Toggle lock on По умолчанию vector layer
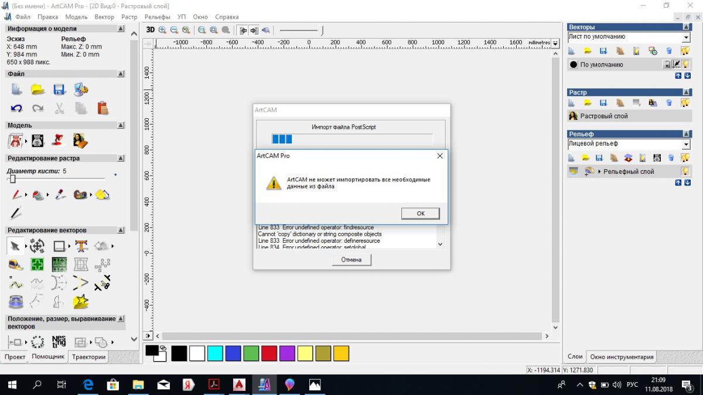703x395 pixels. tap(667, 64)
